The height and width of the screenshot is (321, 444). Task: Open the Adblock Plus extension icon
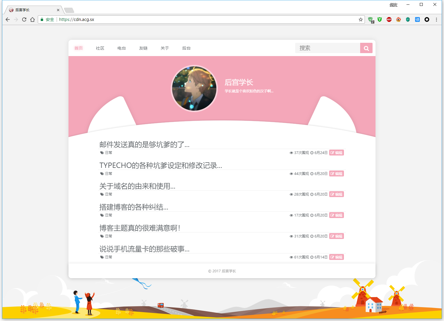coord(389,19)
